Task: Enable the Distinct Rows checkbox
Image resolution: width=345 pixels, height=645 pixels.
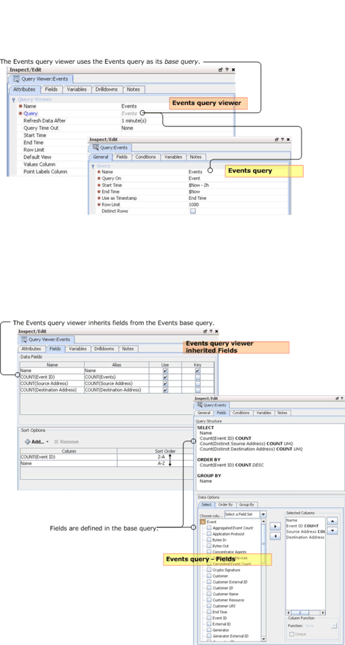Action: point(193,211)
